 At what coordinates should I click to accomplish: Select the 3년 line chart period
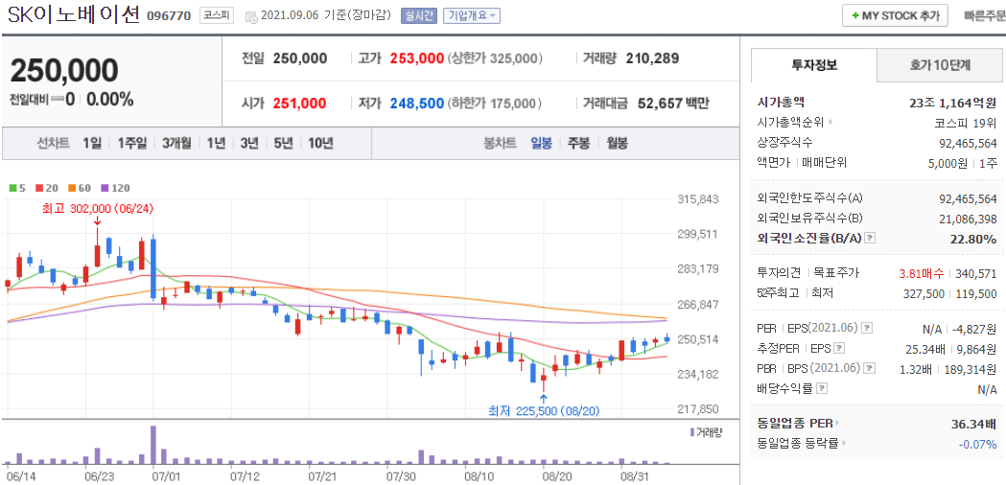tap(249, 143)
